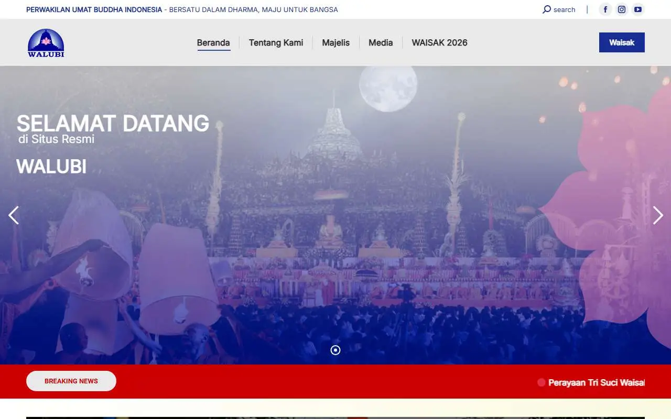
Task: Open the WALUBI Facebook page icon
Action: 605,9
